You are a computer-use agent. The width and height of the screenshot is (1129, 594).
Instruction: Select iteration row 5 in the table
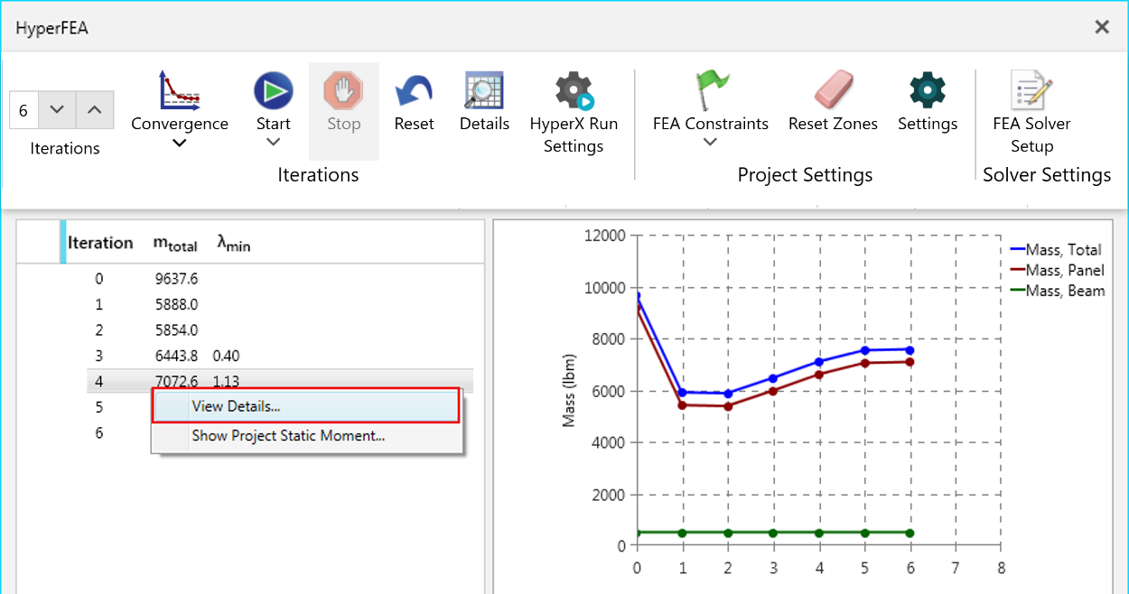[98, 407]
